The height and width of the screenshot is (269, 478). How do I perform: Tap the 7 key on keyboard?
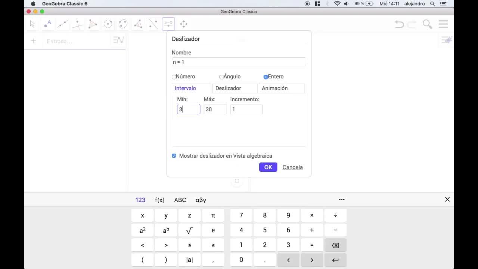tap(241, 215)
